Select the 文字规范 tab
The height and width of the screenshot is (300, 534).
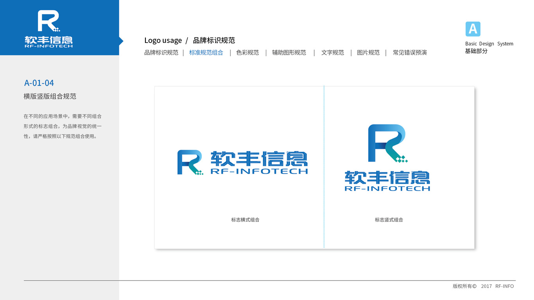pos(333,52)
